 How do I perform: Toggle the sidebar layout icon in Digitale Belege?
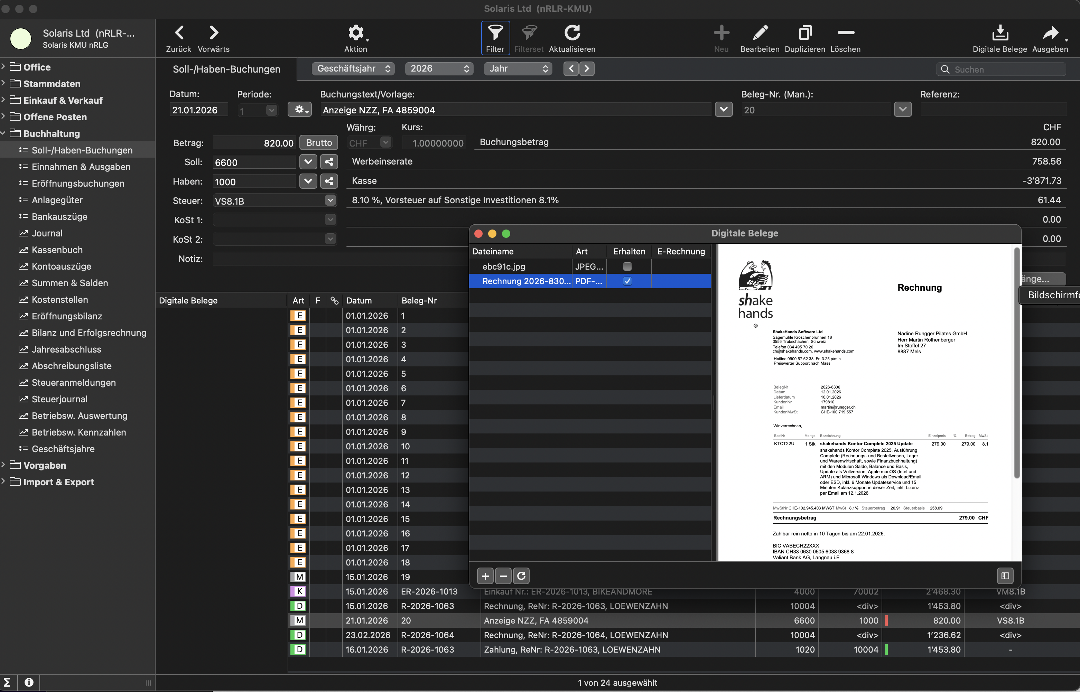click(1005, 576)
